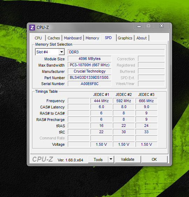The image size is (189, 197).
Task: Click the Max Bandwidth label
Action: (x=51, y=65)
